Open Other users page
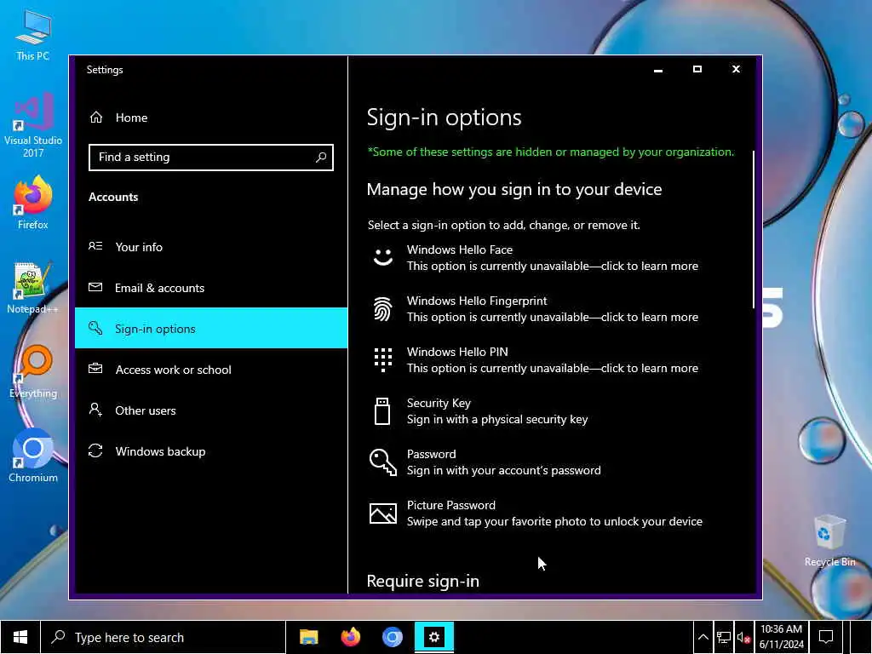The height and width of the screenshot is (654, 872). coord(211,410)
